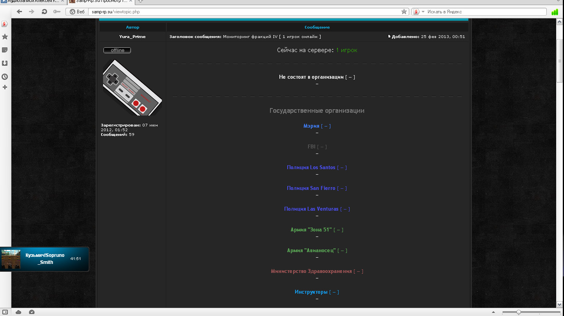Click the Полиция Las Venturas label
This screenshot has height=316, width=564.
coord(311,209)
